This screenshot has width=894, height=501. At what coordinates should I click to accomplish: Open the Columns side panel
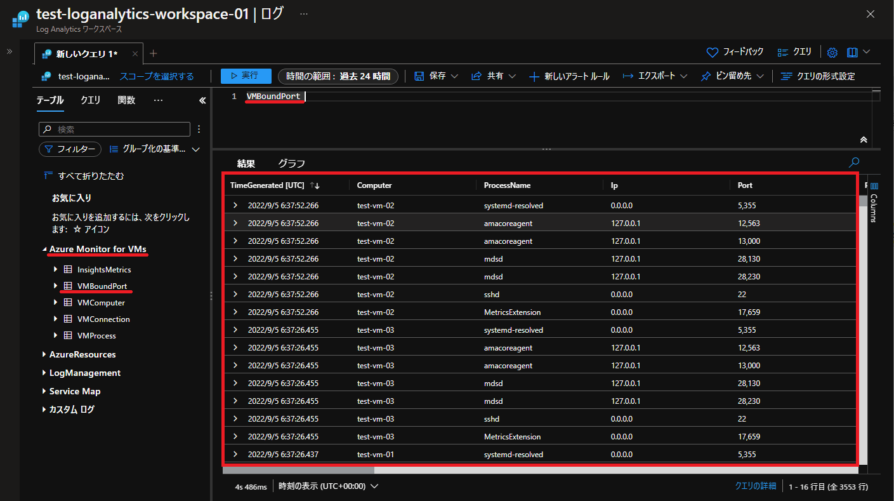(874, 203)
